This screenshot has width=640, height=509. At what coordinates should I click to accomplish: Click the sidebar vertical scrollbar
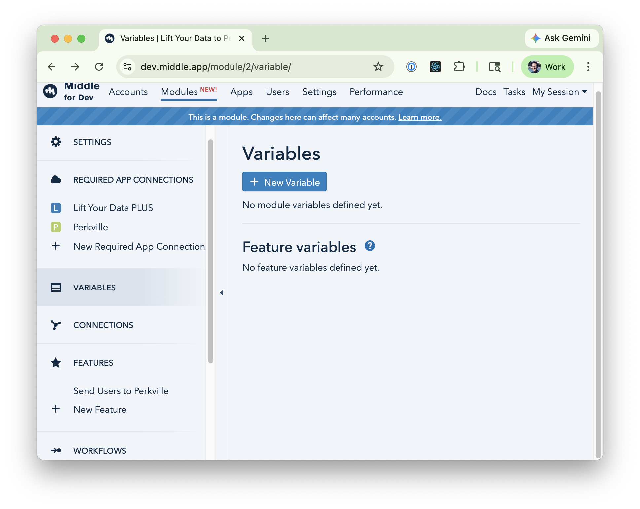211,251
